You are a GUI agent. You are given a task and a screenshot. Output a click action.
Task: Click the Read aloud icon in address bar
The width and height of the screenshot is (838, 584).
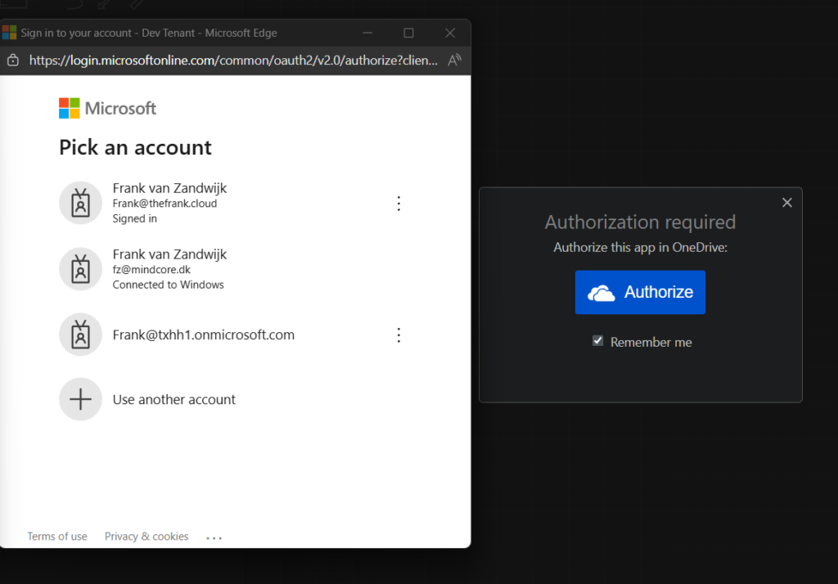click(455, 61)
